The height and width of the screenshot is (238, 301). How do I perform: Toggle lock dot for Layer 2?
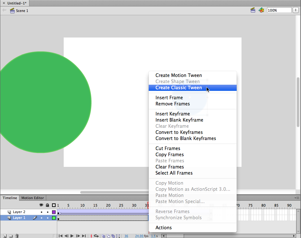tap(48, 212)
